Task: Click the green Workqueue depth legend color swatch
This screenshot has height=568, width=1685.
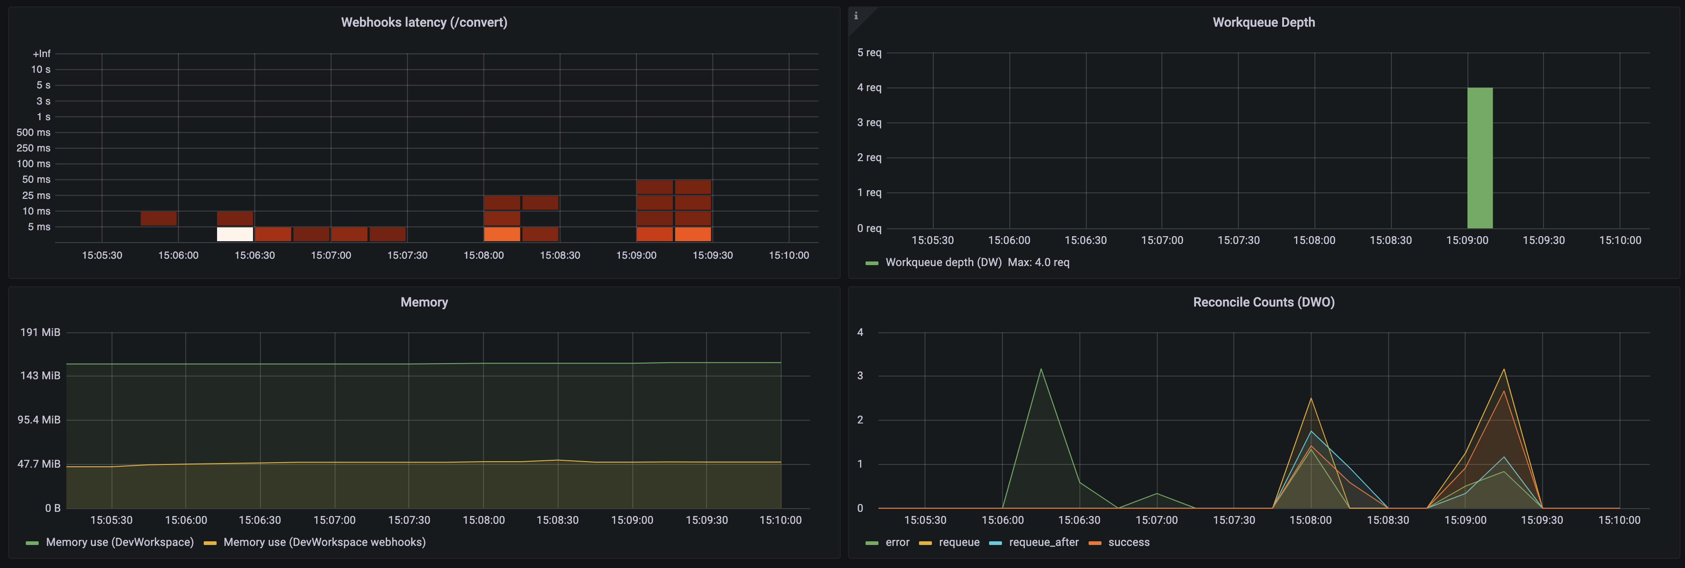Action: 871,263
